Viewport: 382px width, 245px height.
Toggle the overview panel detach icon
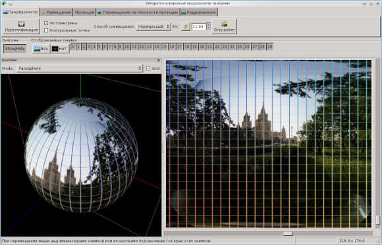pyautogui.click(x=159, y=60)
